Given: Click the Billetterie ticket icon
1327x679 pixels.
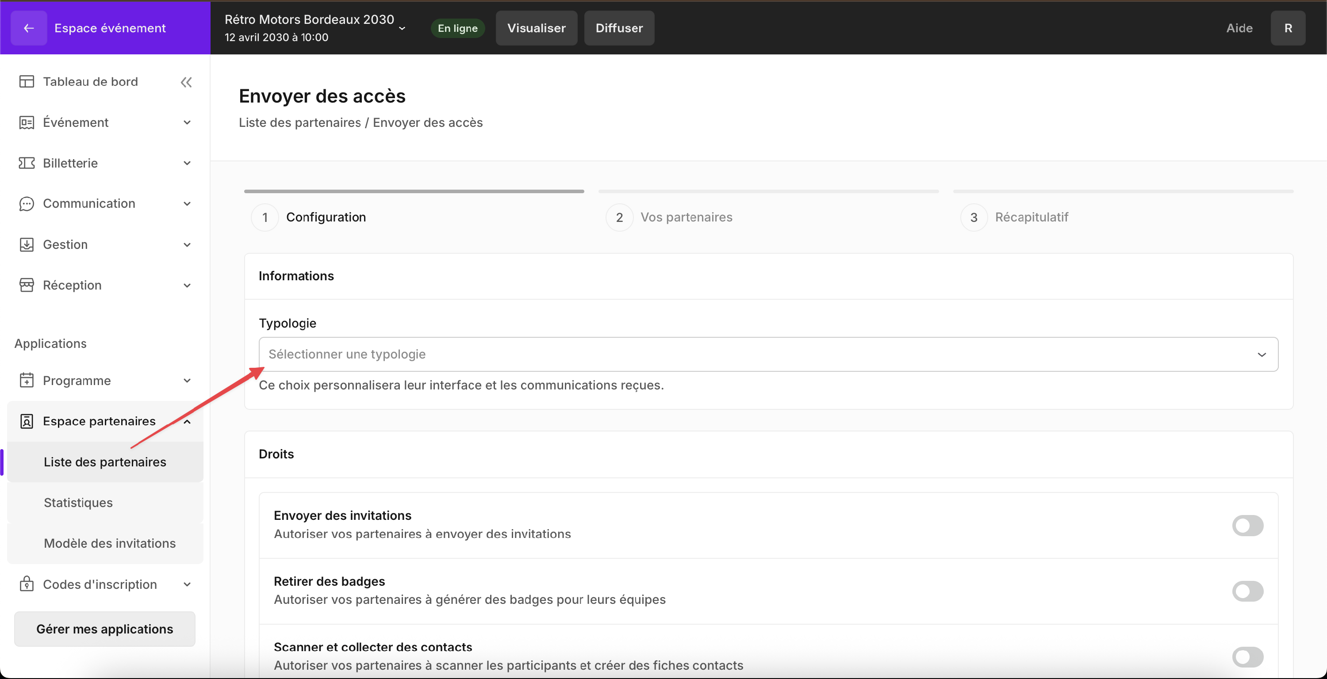Looking at the screenshot, I should [x=26, y=163].
